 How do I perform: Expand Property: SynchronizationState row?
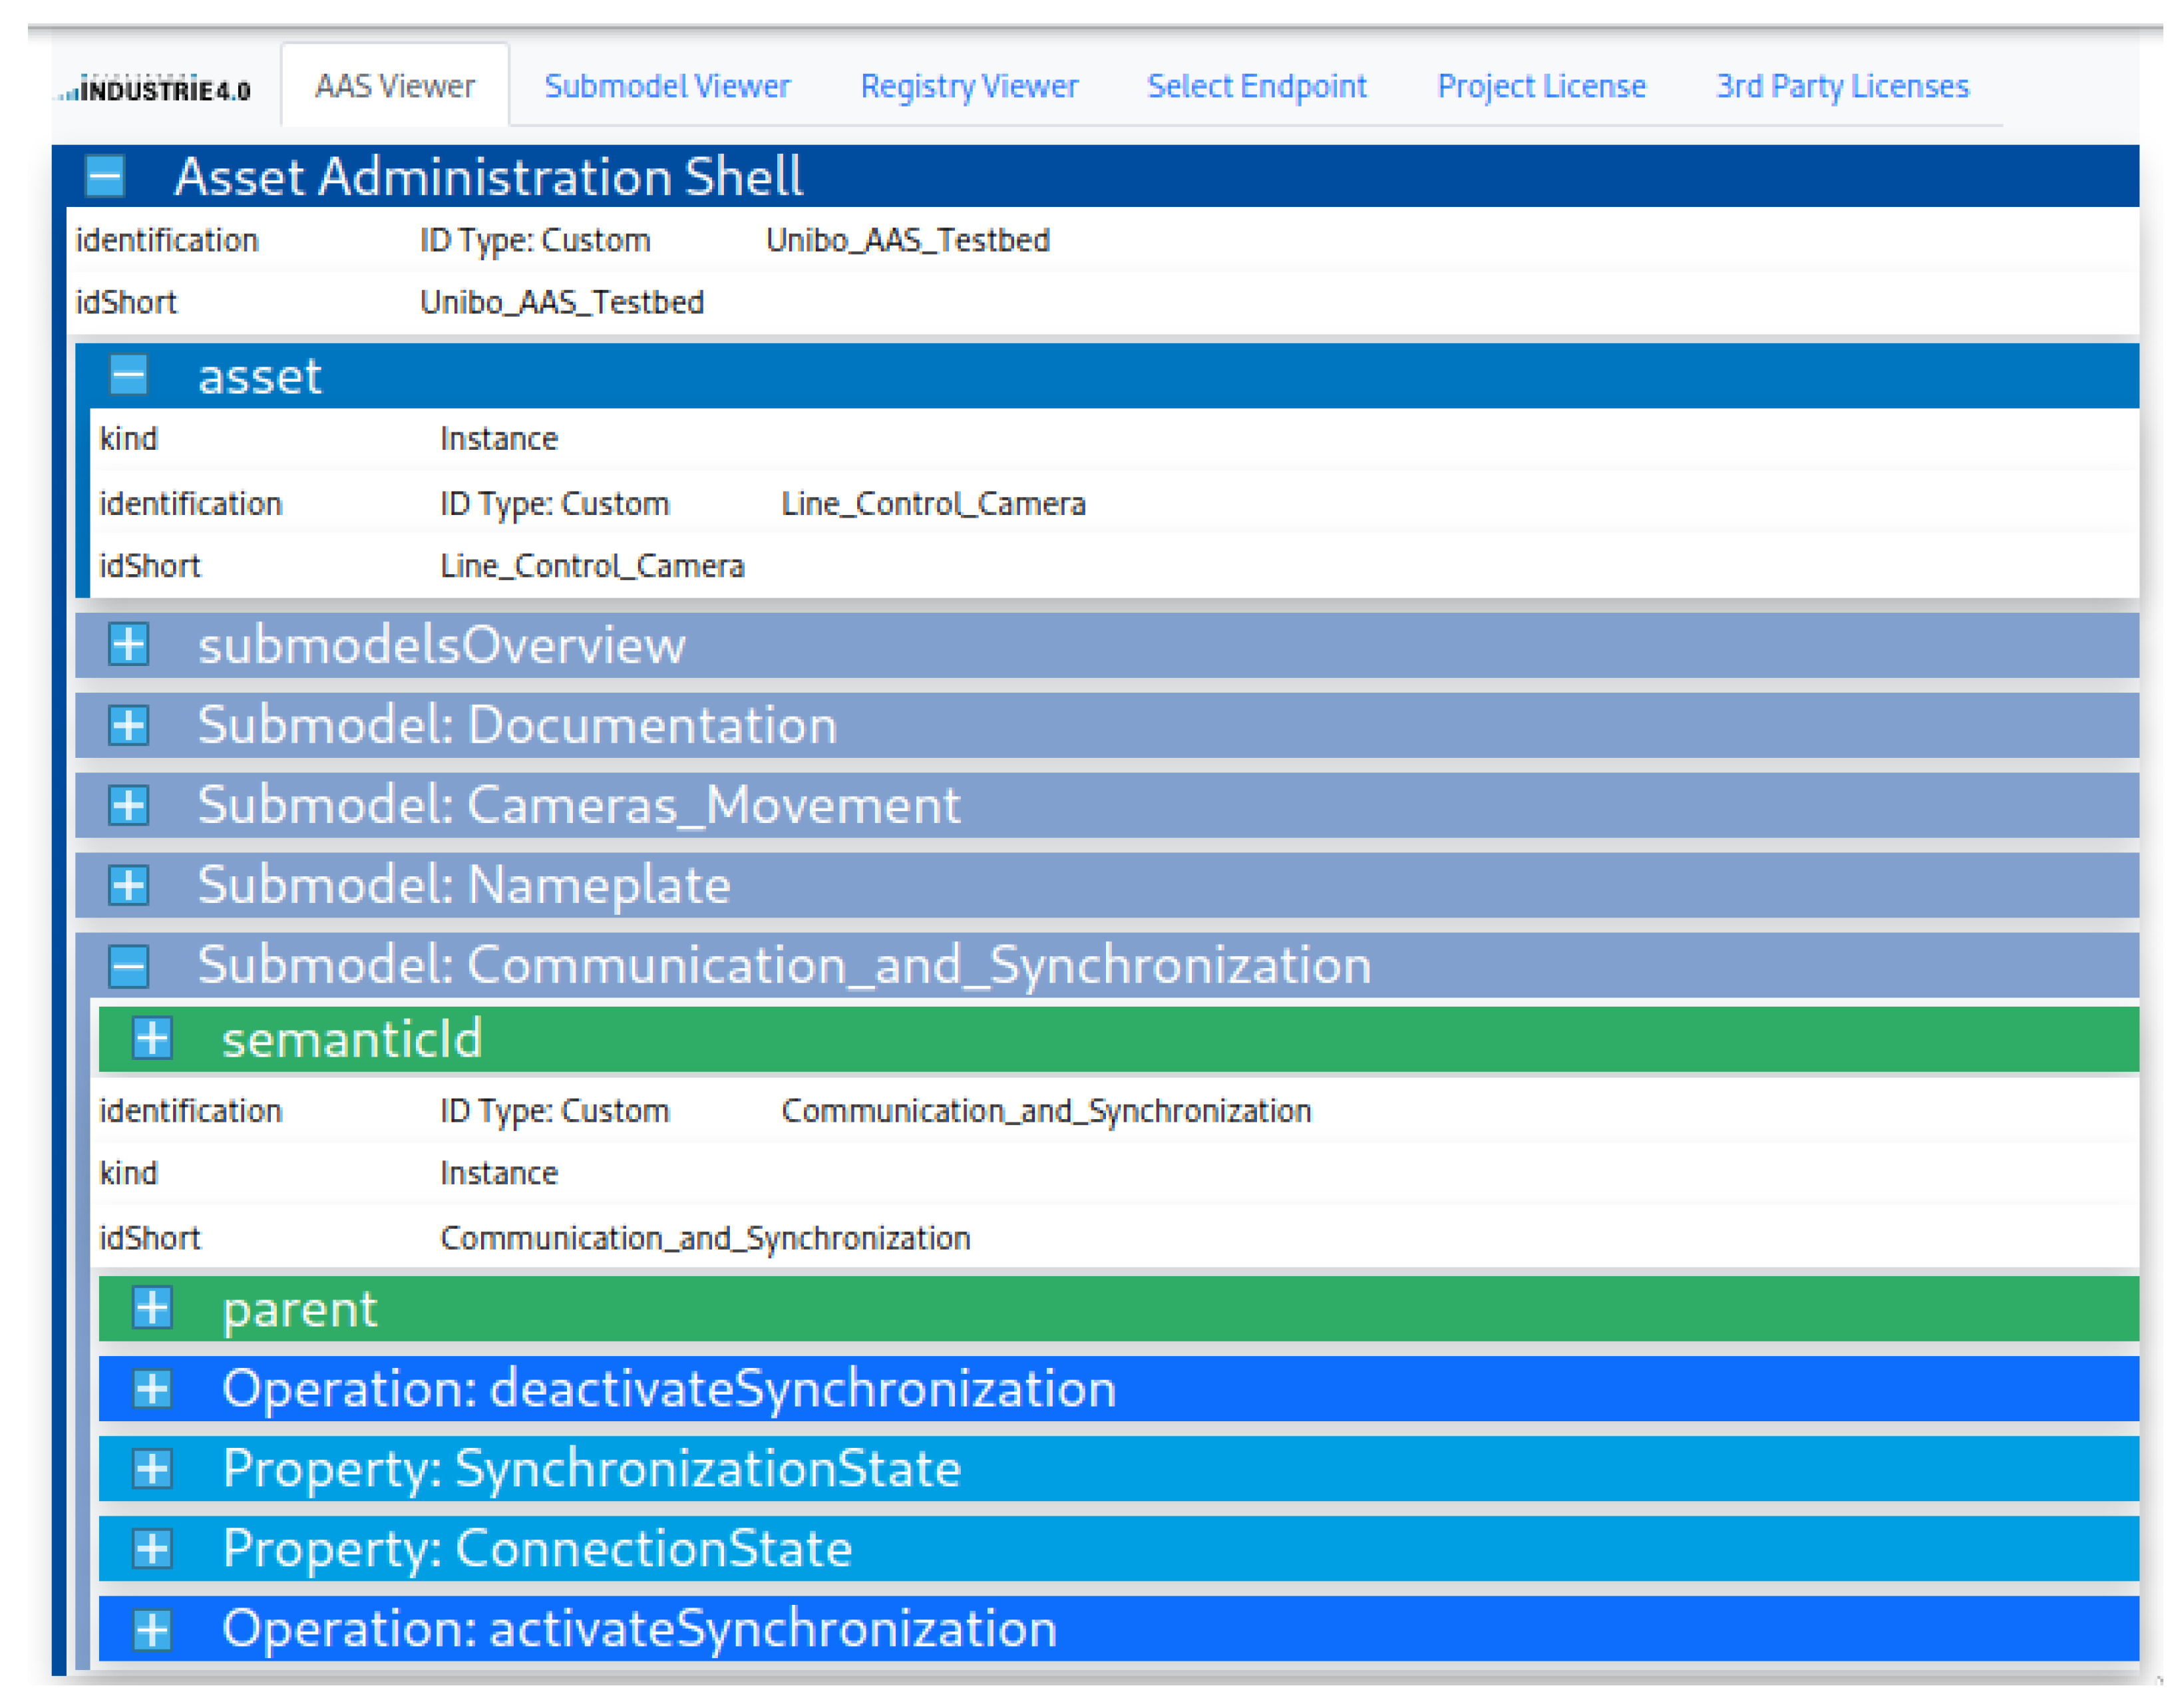pyautogui.click(x=152, y=1469)
